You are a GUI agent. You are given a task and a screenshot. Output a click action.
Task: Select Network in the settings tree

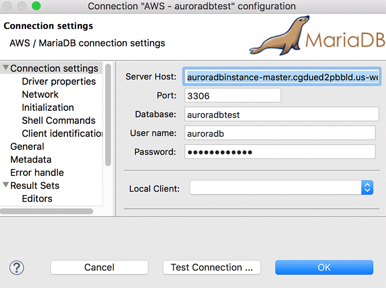coord(40,94)
